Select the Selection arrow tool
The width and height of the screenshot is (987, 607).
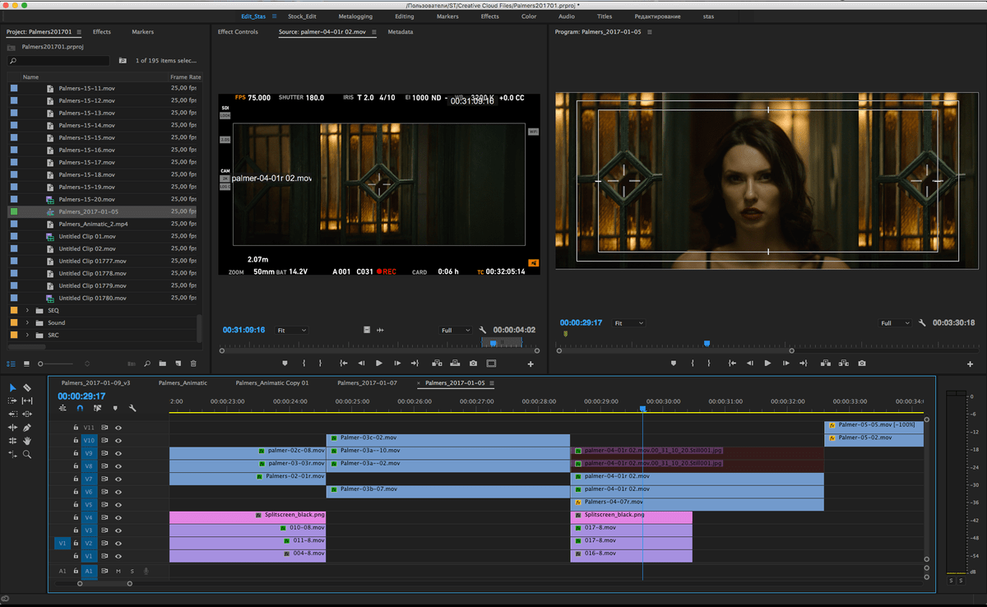point(12,387)
